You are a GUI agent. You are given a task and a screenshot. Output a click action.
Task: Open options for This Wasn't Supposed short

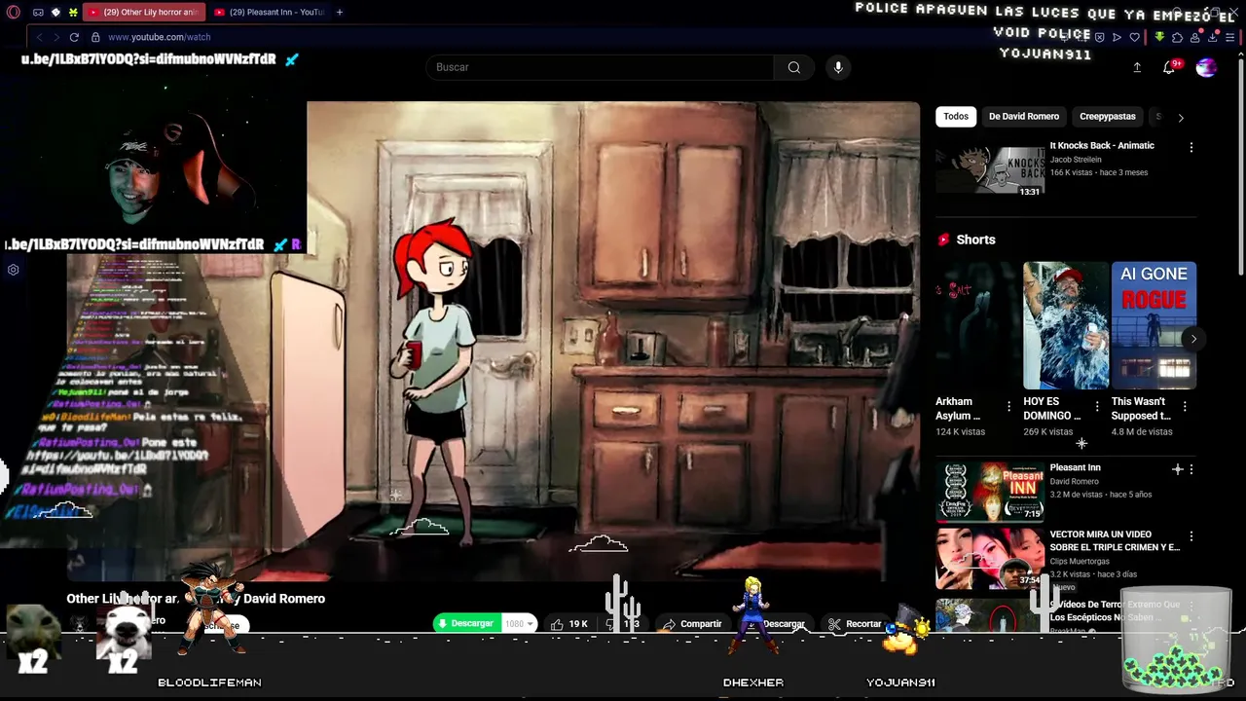(x=1185, y=406)
